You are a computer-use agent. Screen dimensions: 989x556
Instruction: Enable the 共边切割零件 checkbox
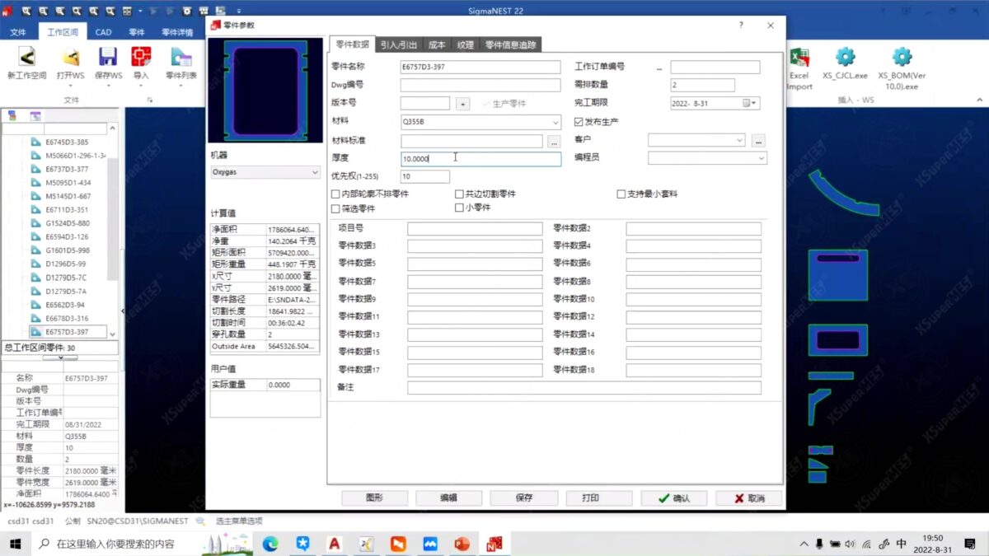pos(459,194)
